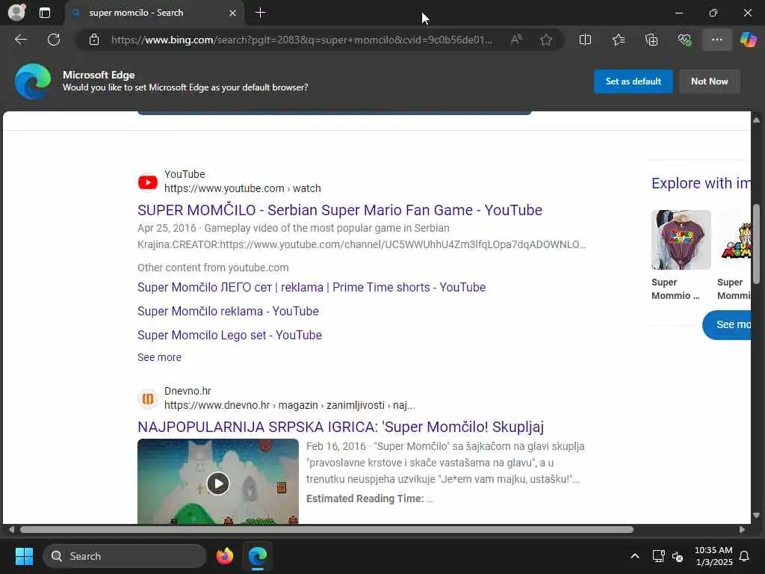Click the taskbar Search box
This screenshot has width=765, height=574.
(125, 556)
